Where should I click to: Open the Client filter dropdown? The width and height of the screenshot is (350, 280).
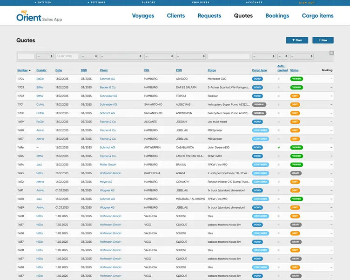coord(121,56)
